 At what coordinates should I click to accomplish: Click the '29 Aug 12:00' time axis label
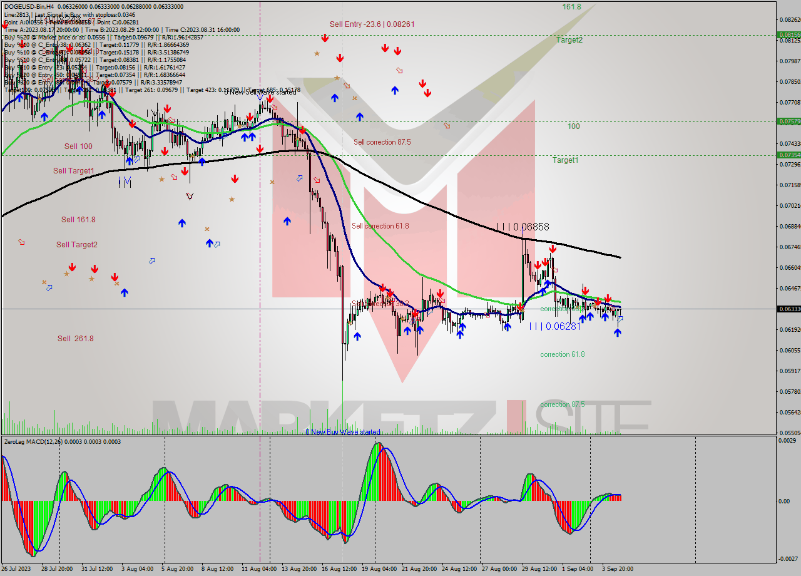539,569
